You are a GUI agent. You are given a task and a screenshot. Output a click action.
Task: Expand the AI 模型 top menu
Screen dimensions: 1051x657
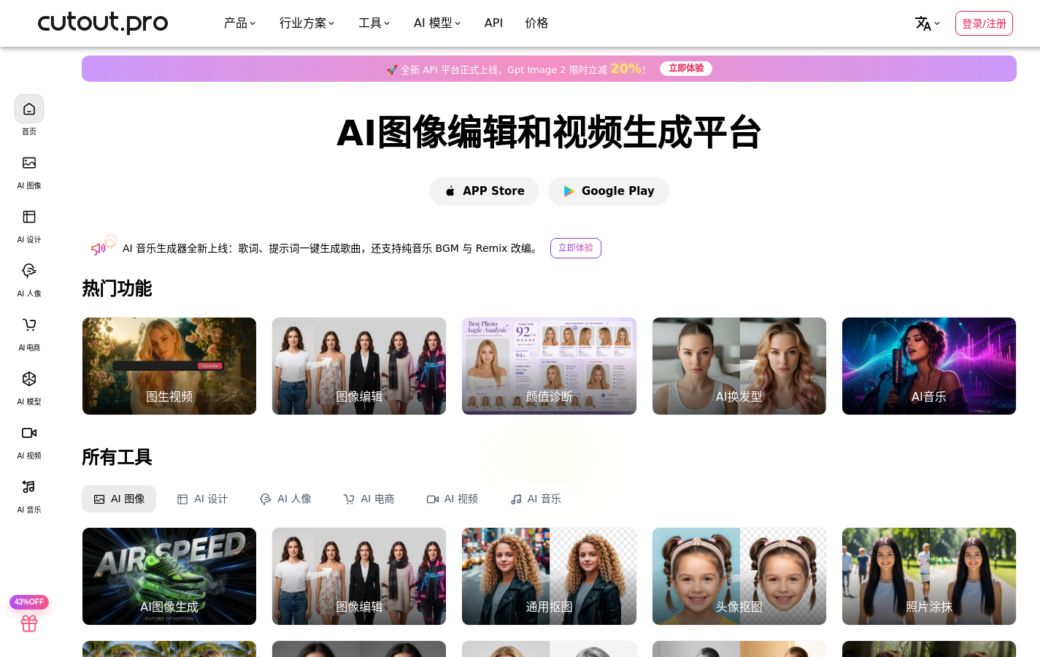pos(436,23)
